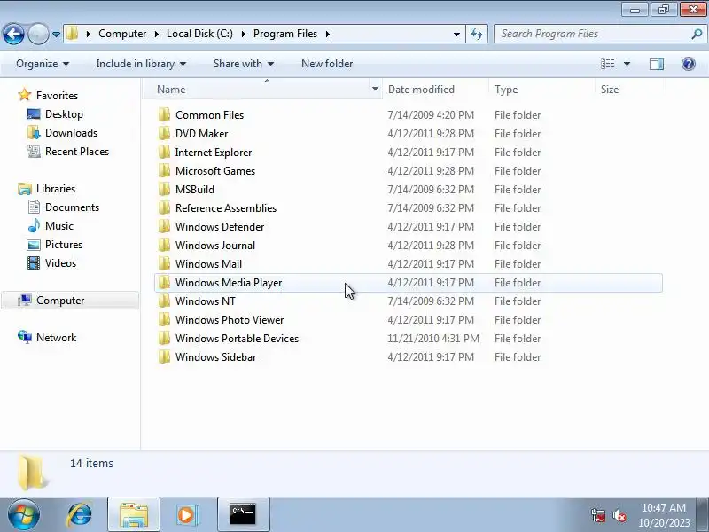Click the large folder icon in details pane
The width and height of the screenshot is (709, 532).
(31, 473)
